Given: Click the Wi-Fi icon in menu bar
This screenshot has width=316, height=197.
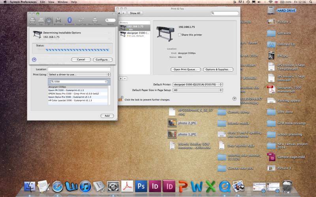Looking at the screenshot, I should 271,2.
